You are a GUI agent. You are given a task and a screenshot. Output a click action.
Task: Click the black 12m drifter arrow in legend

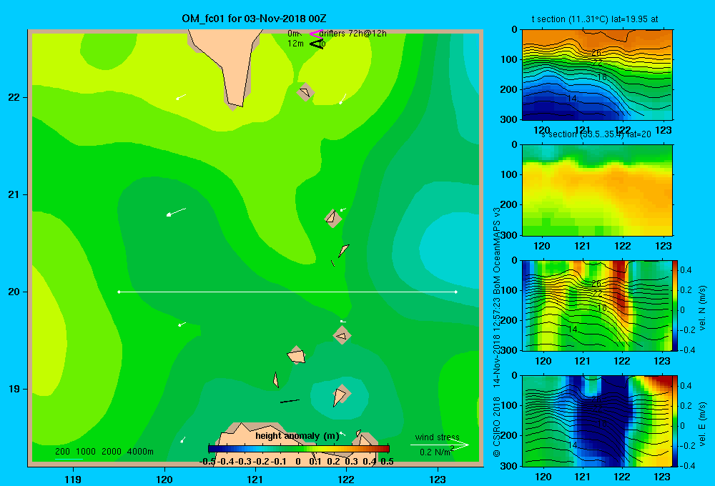coord(317,44)
